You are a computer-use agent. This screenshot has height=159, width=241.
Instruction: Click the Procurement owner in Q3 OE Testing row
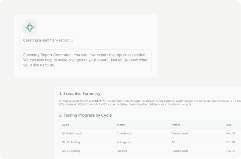pos(179,151)
